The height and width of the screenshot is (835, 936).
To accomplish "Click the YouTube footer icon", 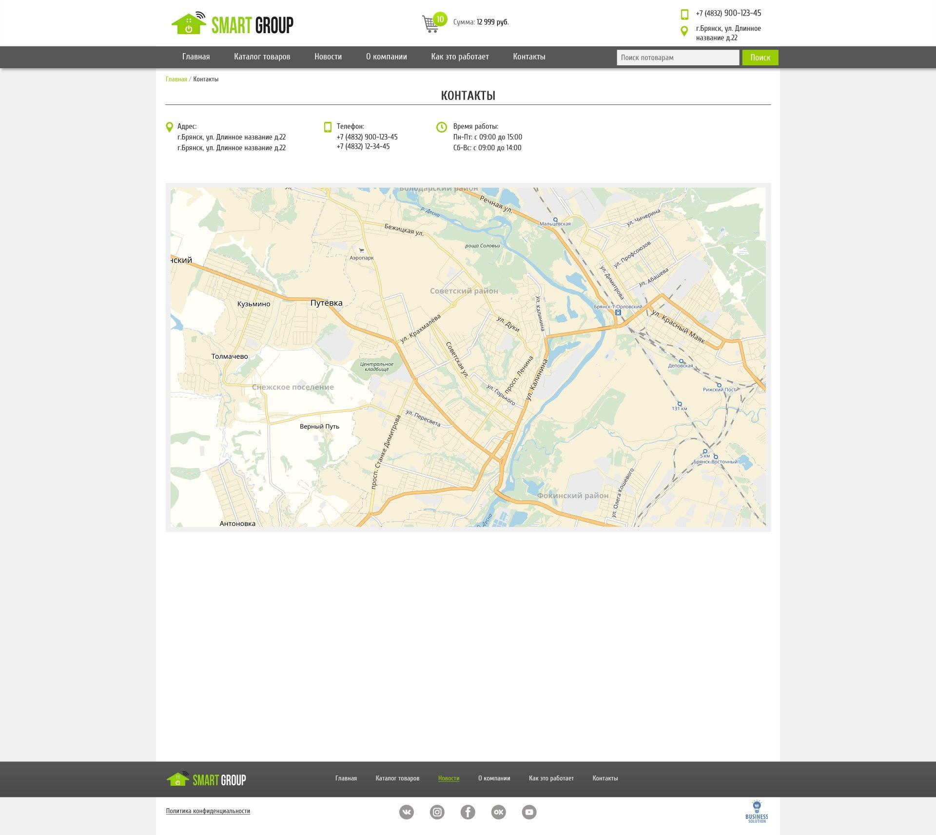I will (x=529, y=812).
